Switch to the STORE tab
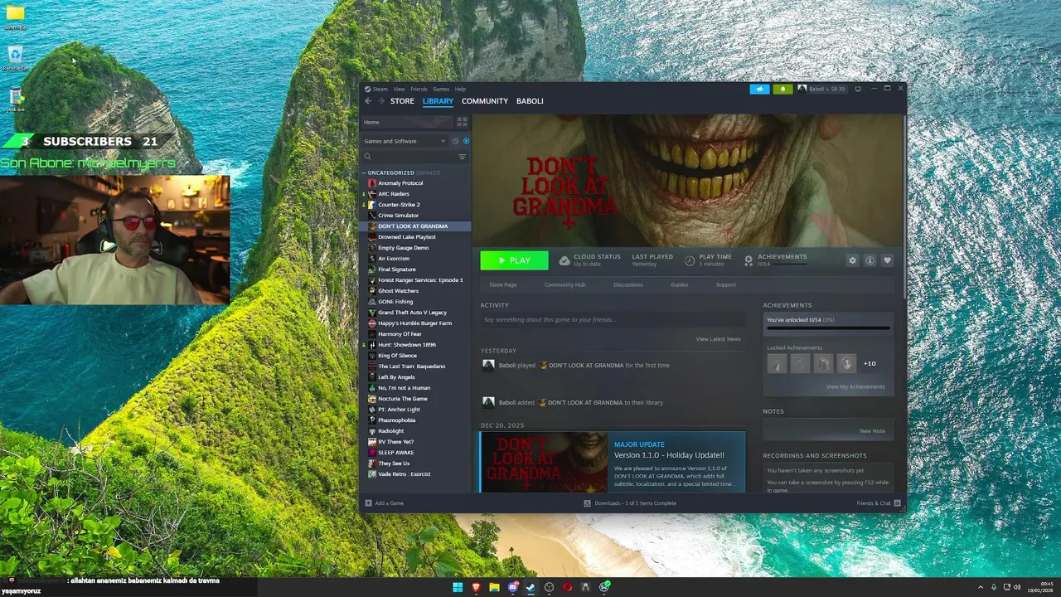This screenshot has width=1061, height=597. (x=402, y=101)
